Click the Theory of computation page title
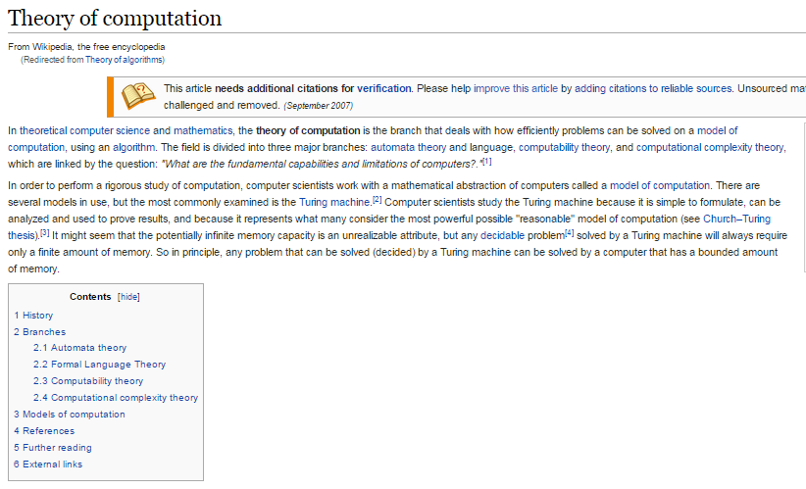Screen dimensions: 806x489 (115, 19)
